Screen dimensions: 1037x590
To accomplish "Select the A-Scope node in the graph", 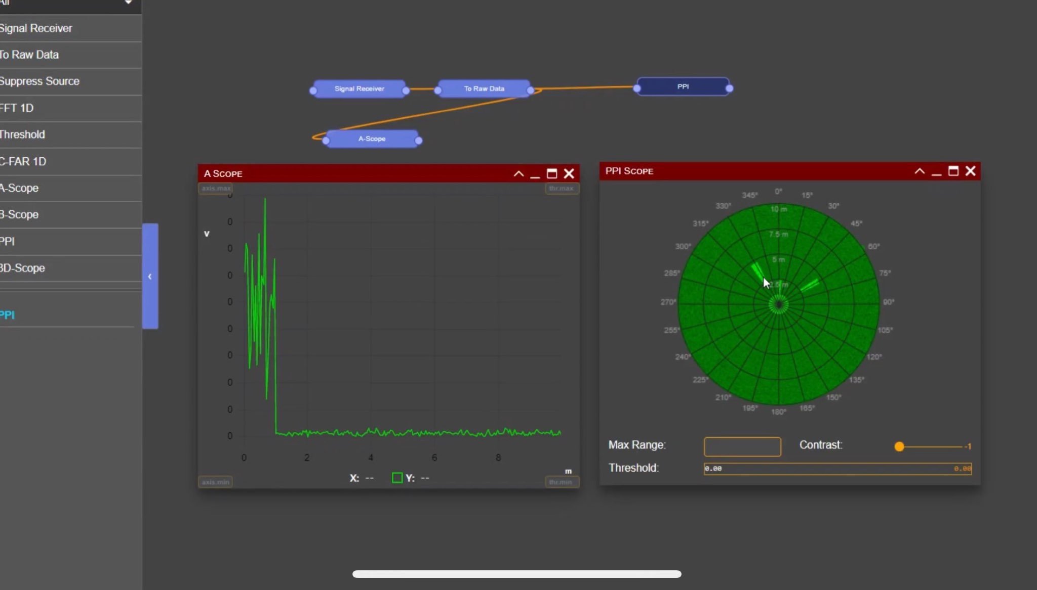I will pyautogui.click(x=372, y=139).
